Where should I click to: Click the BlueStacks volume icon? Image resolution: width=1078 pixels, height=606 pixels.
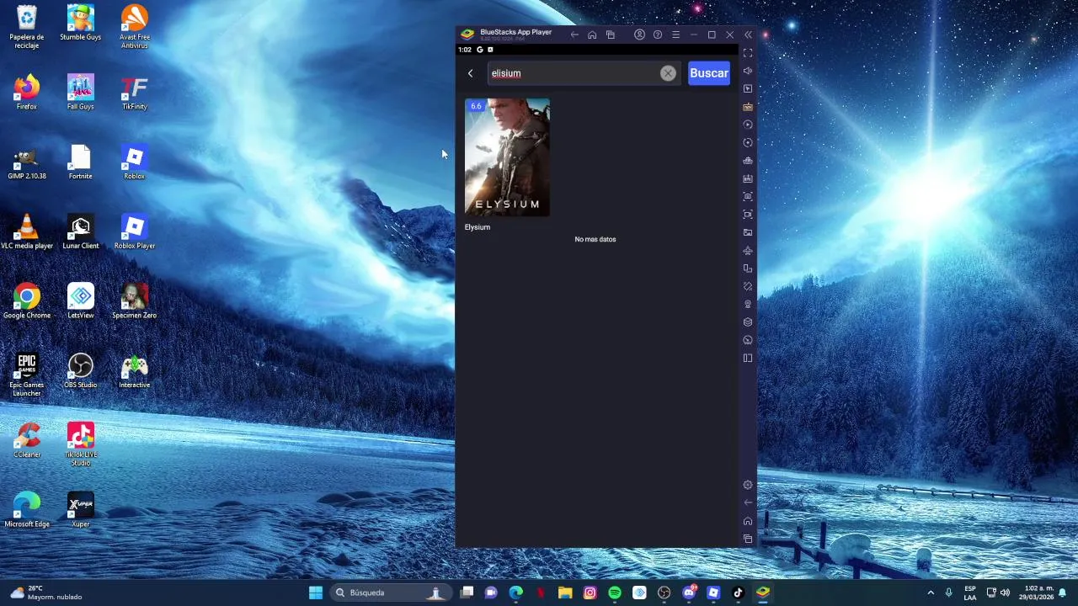[x=748, y=71]
